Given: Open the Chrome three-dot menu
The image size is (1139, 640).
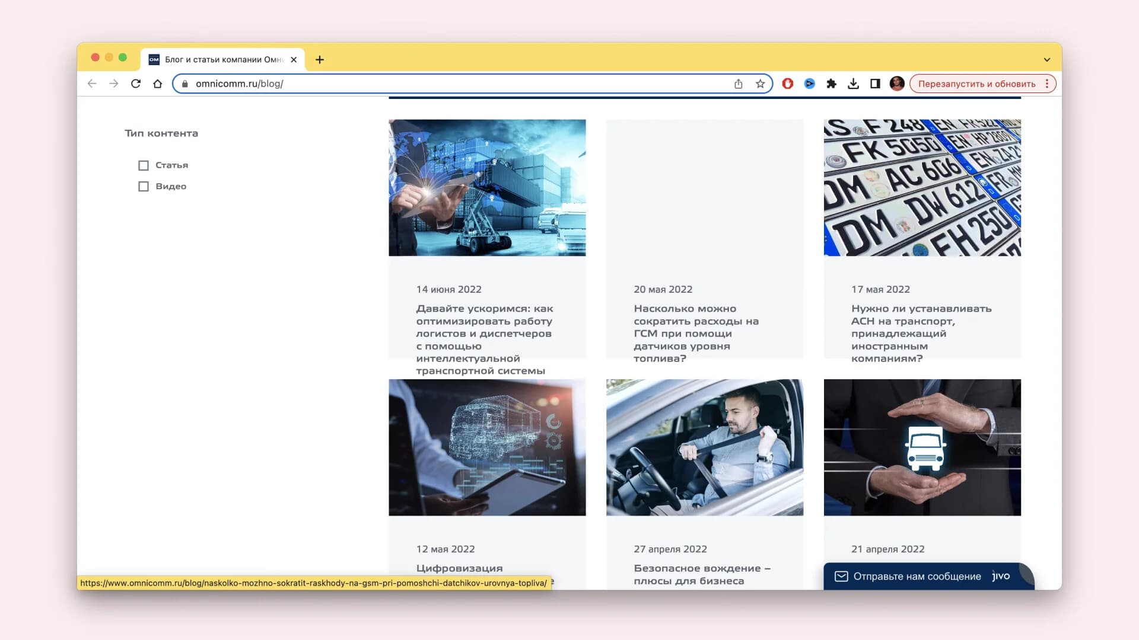Looking at the screenshot, I should click(1047, 84).
